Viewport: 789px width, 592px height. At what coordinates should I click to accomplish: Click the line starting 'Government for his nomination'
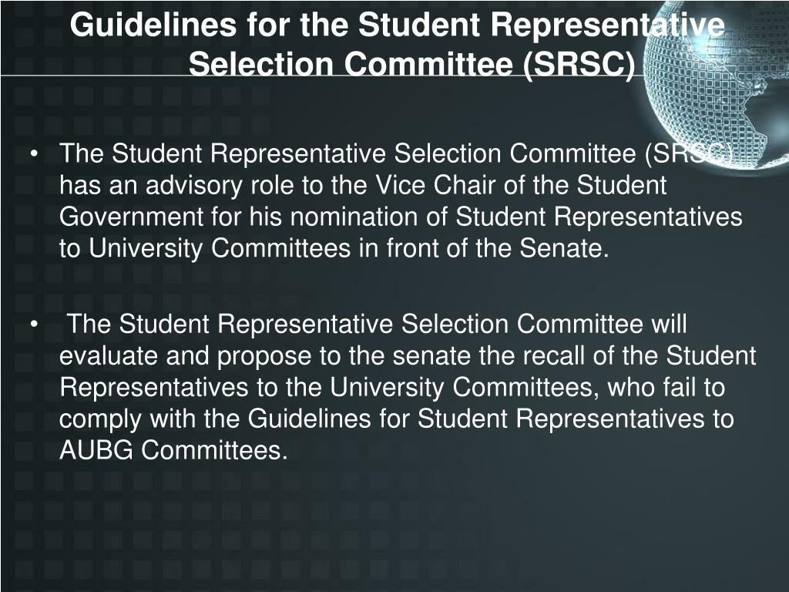click(x=401, y=217)
